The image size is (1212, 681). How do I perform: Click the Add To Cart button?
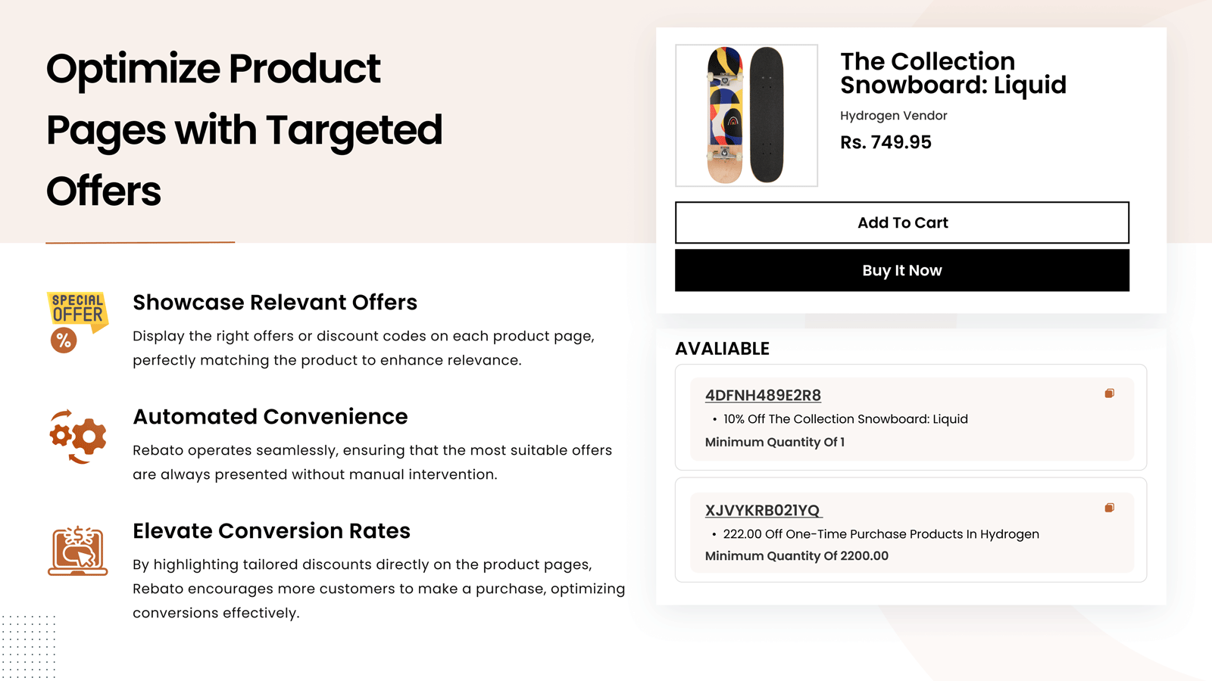(902, 222)
